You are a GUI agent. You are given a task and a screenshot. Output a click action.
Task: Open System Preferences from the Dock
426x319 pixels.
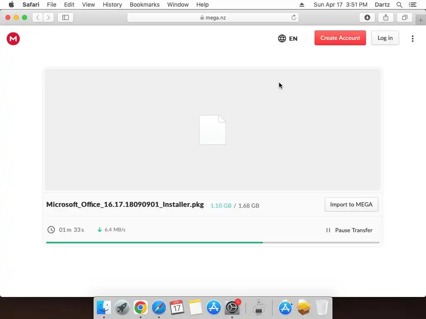232,308
